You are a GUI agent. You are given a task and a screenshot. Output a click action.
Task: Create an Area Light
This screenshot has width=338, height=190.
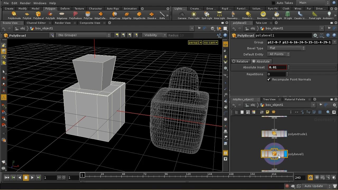219,16
